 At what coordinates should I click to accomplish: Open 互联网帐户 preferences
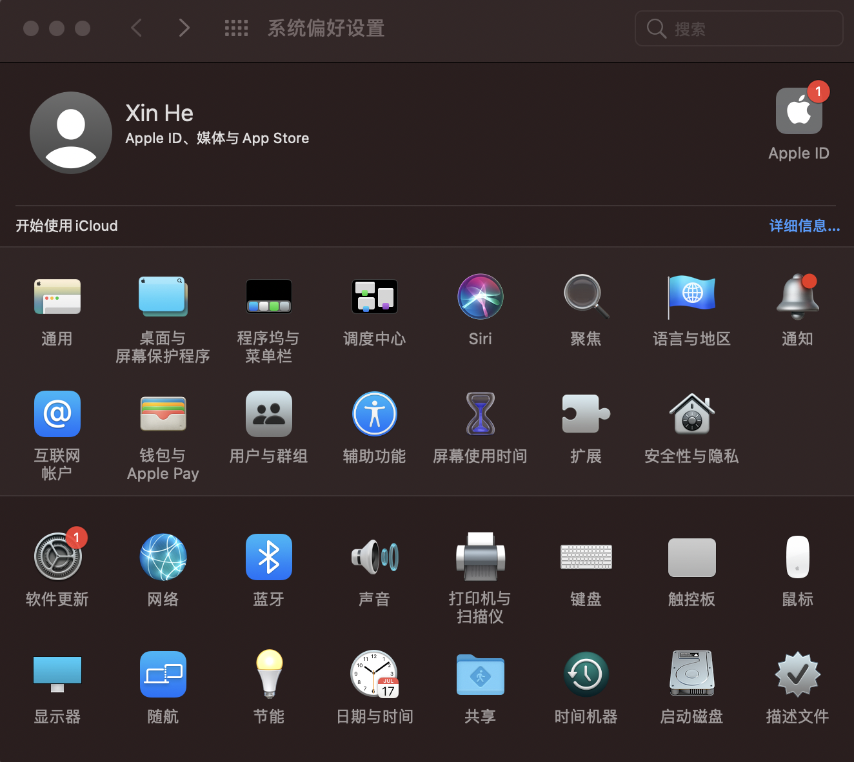coord(57,414)
